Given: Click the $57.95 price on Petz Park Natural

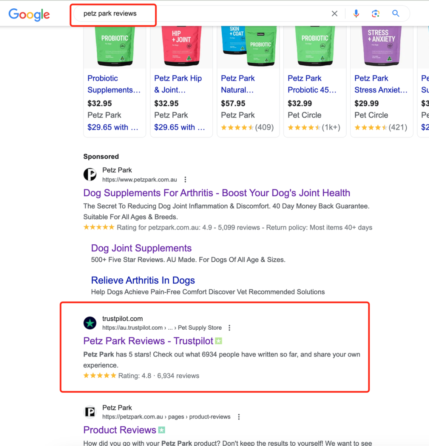Looking at the screenshot, I should pos(233,103).
